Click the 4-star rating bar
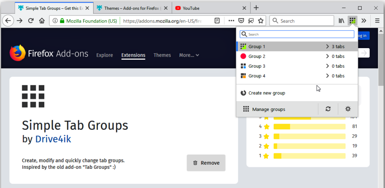Viewport: 385px width, 188px height. tap(309, 126)
